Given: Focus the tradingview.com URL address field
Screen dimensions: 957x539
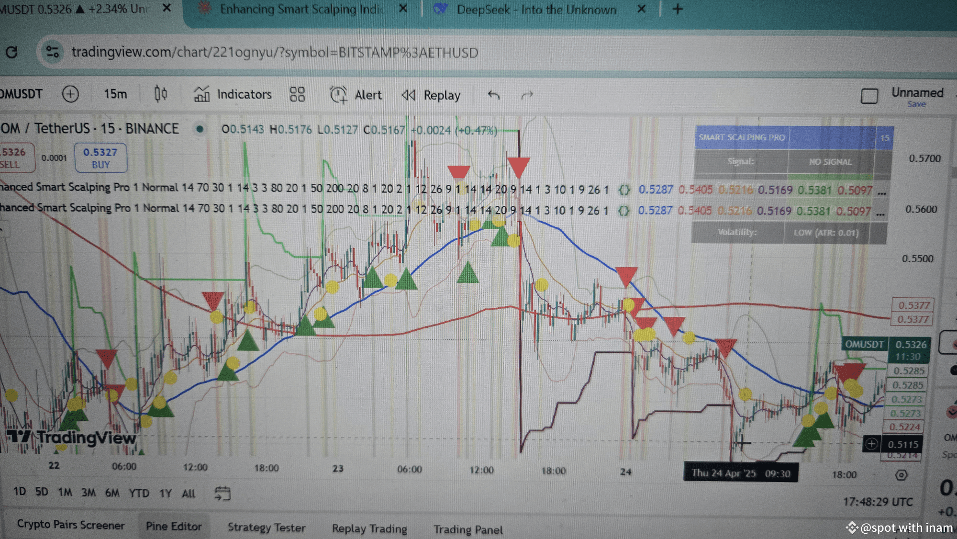Looking at the screenshot, I should [x=275, y=52].
